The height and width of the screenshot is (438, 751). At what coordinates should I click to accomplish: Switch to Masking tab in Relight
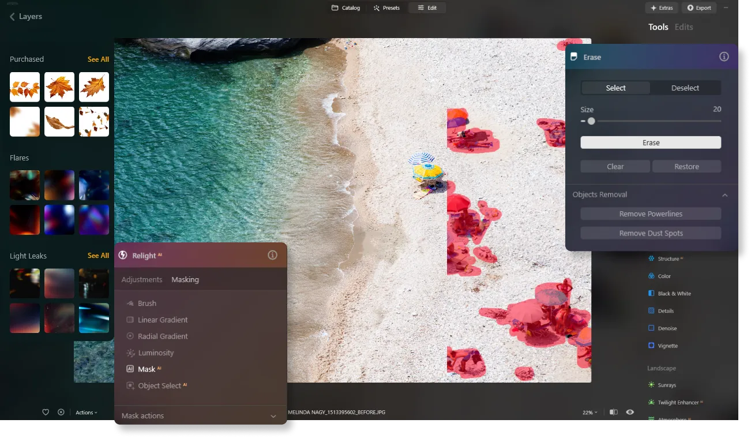[185, 279]
